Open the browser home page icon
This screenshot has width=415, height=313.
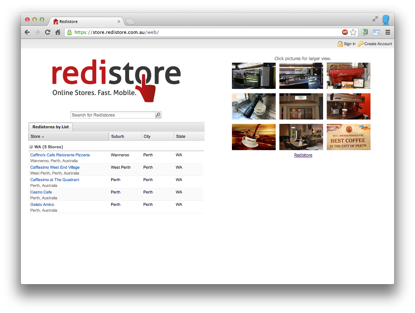pos(58,32)
